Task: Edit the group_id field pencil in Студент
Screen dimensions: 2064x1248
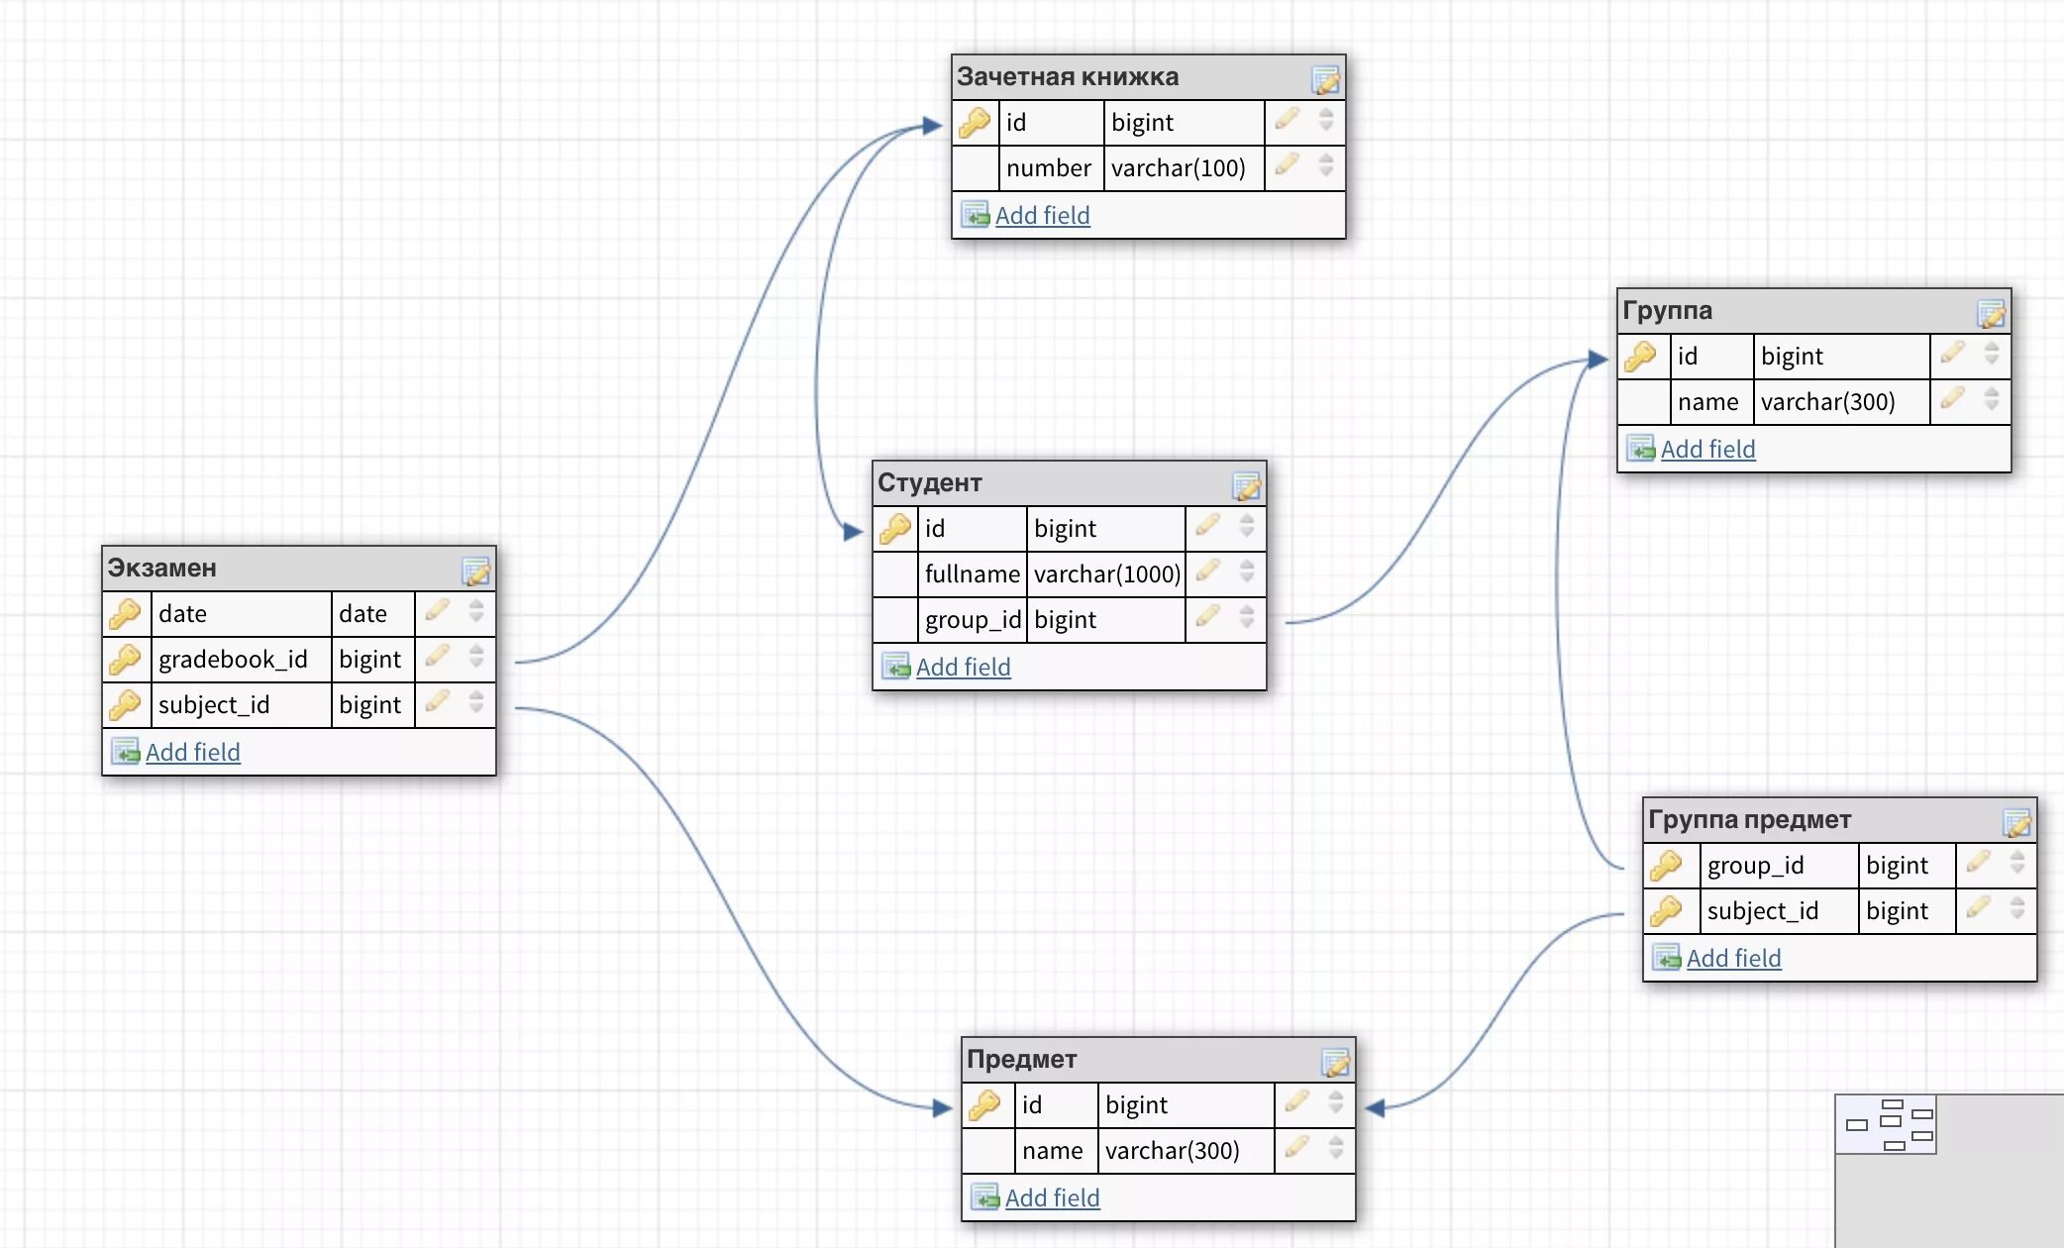Action: 1207,616
